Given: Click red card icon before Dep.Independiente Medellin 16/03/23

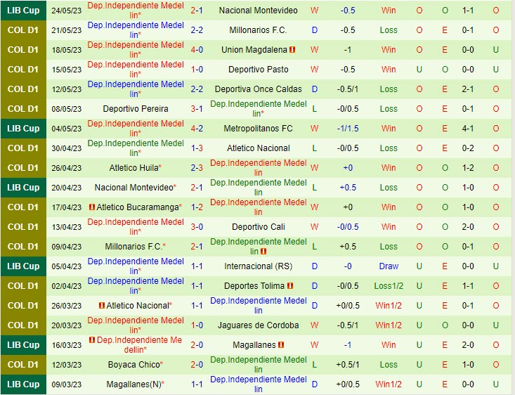Looking at the screenshot, I should (x=92, y=339).
